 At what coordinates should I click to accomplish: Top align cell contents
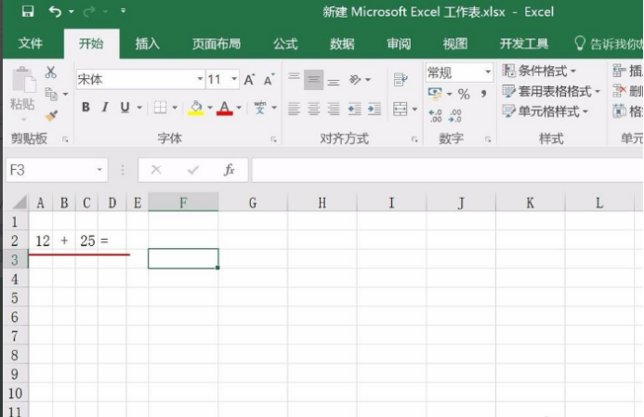pyautogui.click(x=294, y=79)
